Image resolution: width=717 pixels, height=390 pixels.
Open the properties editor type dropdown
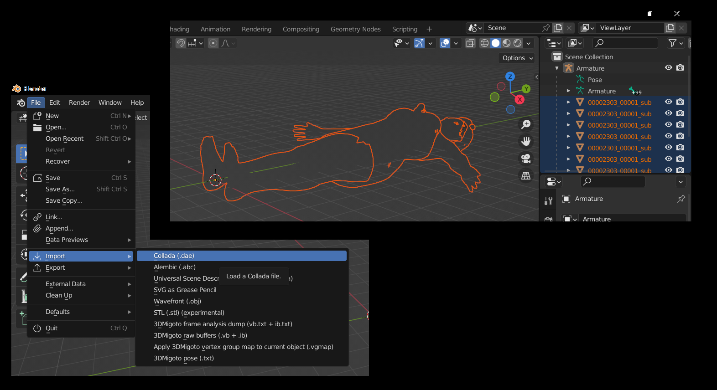pyautogui.click(x=554, y=182)
